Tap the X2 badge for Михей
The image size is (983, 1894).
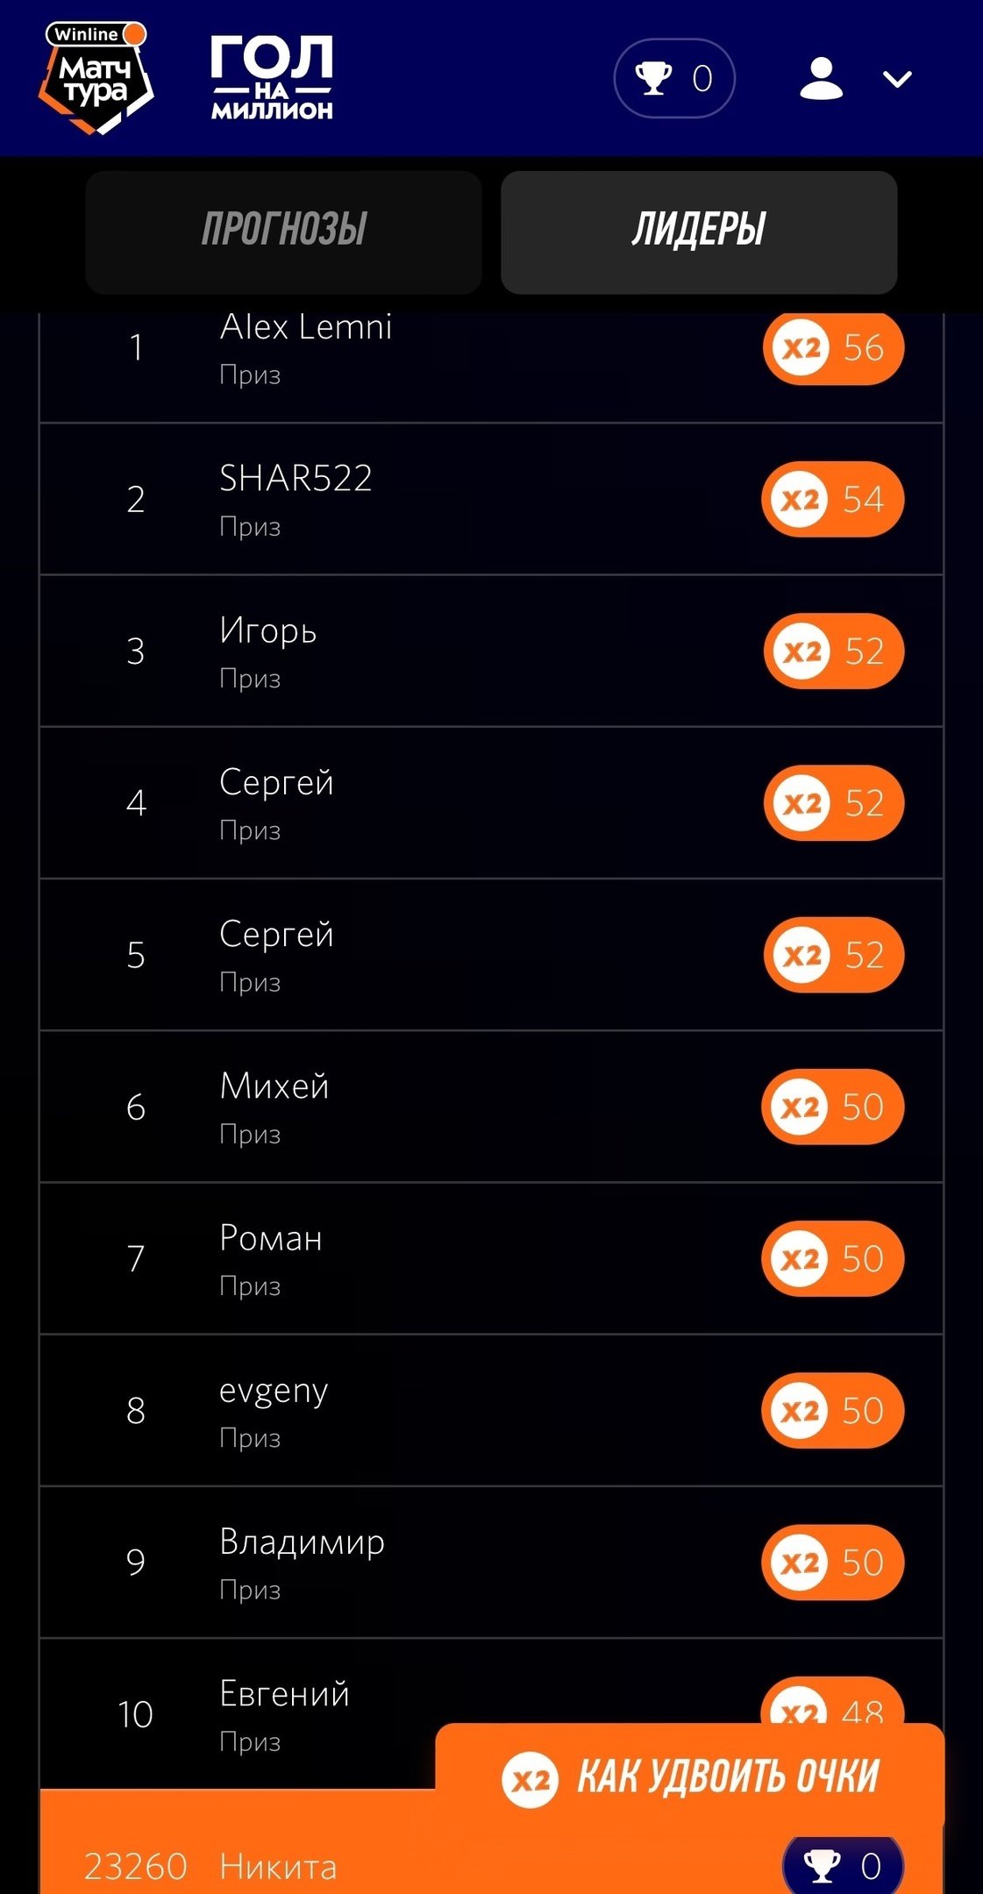point(800,1107)
